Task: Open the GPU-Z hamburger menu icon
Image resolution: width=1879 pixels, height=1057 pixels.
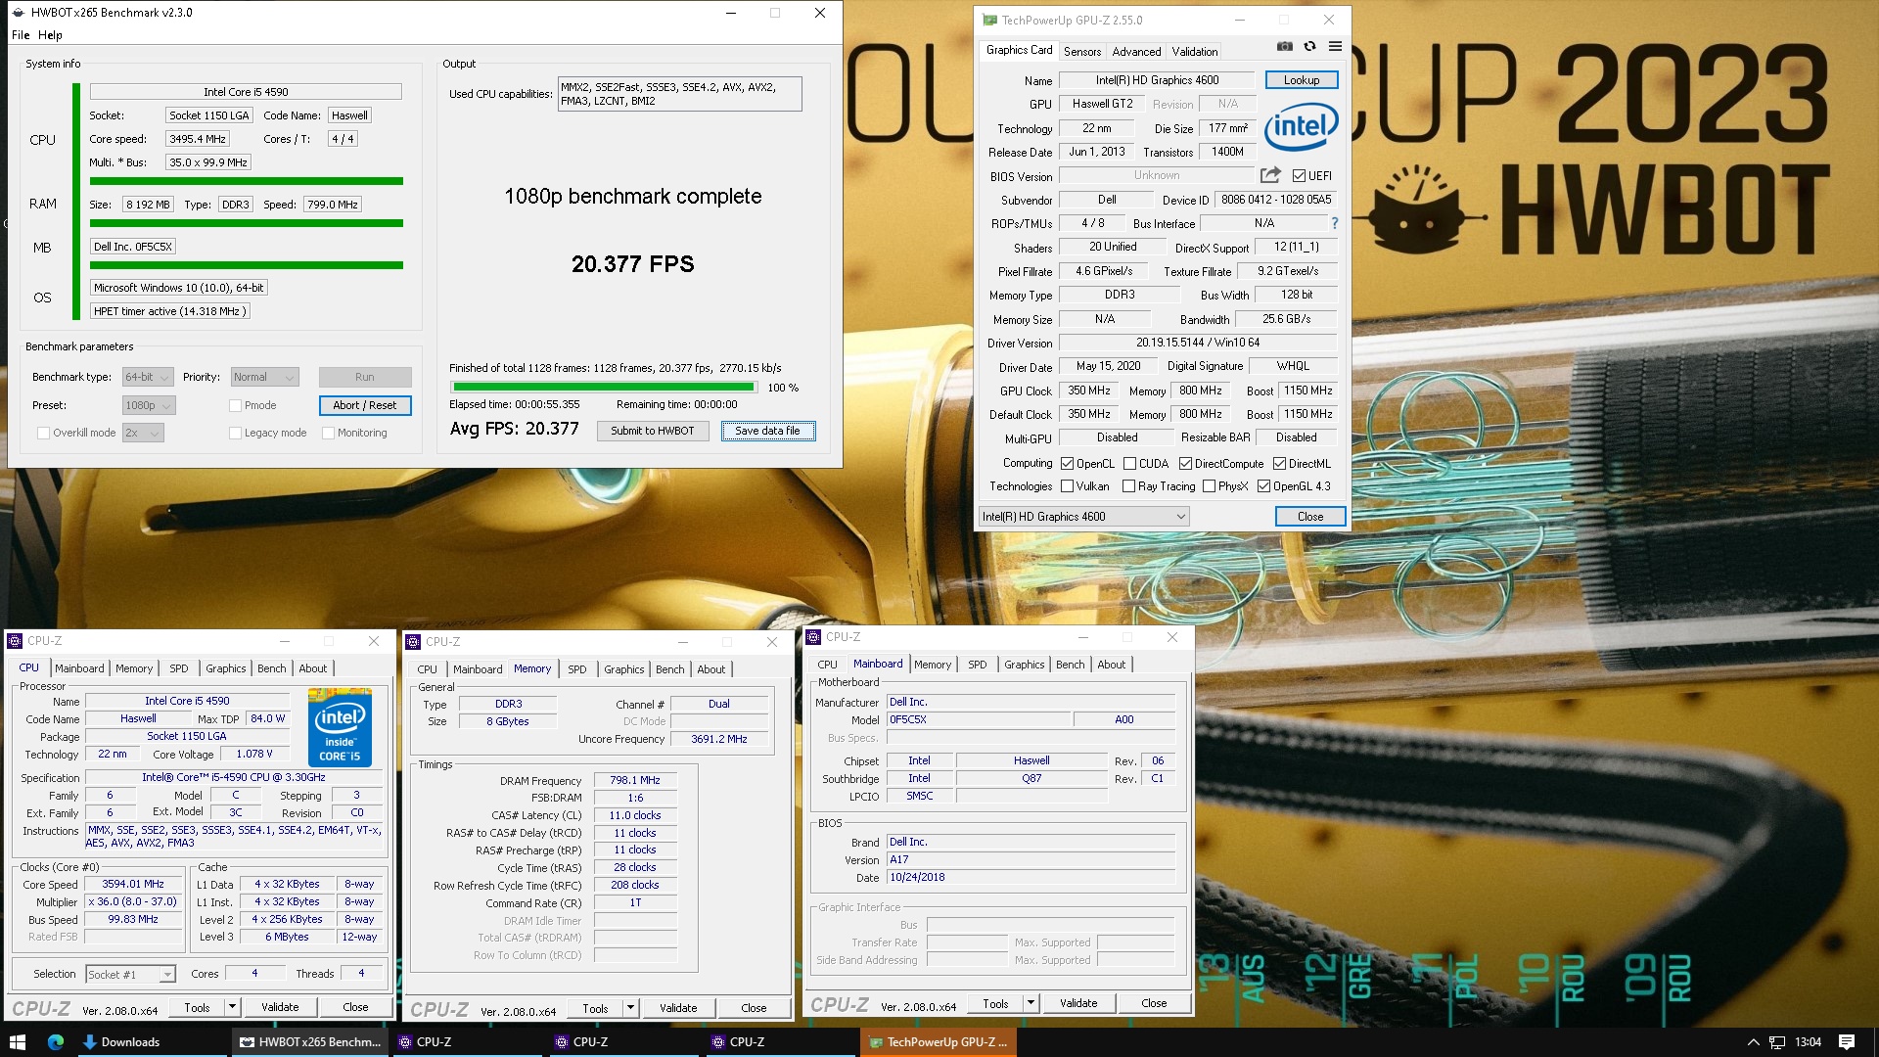Action: click(1335, 46)
